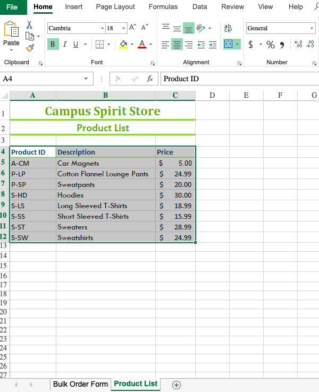Open the Name Box dropdown arrow
Screen dimensions: 319x392
pyautogui.click(x=86, y=79)
